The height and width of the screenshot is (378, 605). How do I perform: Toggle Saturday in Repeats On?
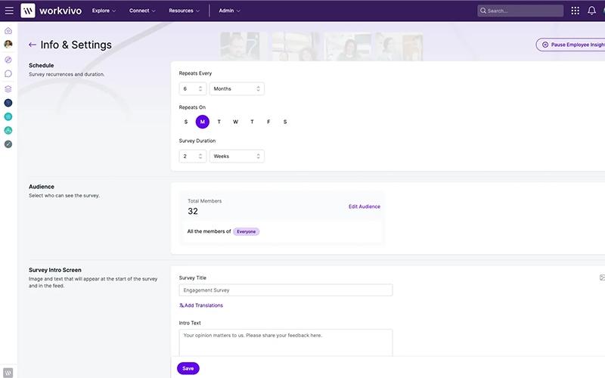285,122
